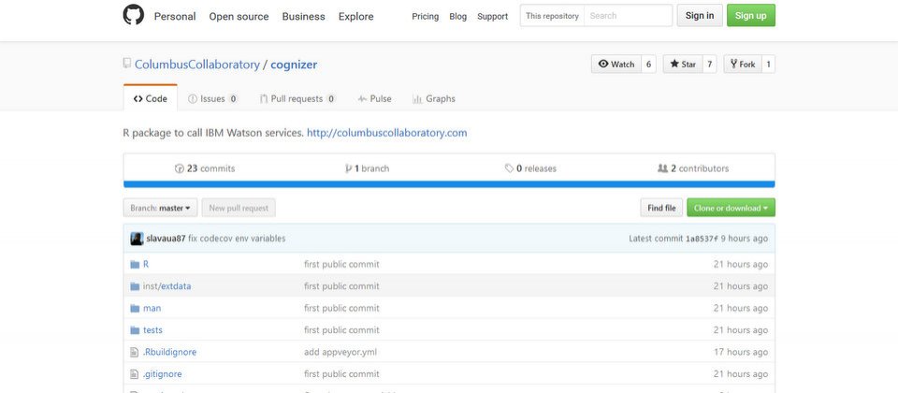Open the cognizer repository name link

[294, 65]
